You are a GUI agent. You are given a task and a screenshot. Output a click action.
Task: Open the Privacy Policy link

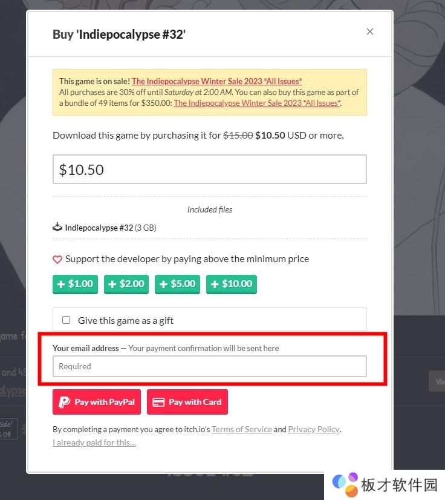pyautogui.click(x=314, y=429)
